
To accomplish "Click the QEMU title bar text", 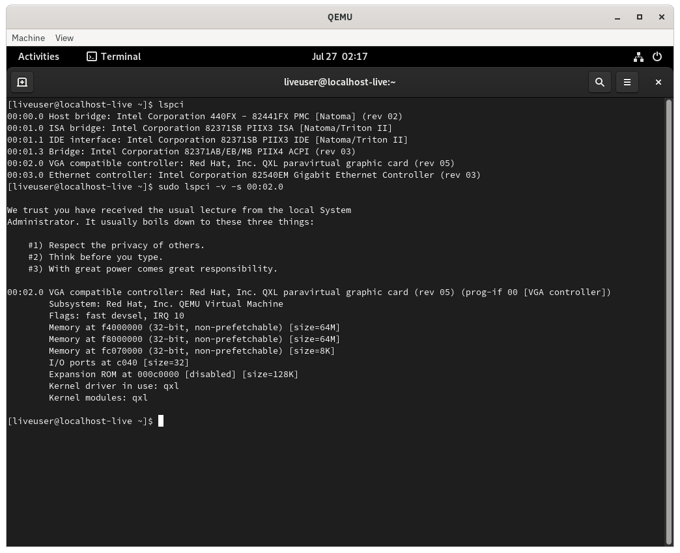I will pos(339,18).
